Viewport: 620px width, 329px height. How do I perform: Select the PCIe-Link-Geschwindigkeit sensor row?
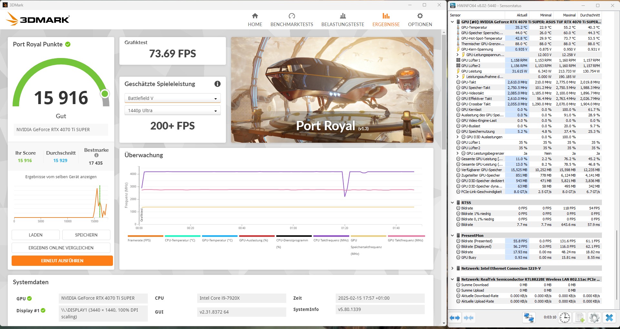click(528, 192)
